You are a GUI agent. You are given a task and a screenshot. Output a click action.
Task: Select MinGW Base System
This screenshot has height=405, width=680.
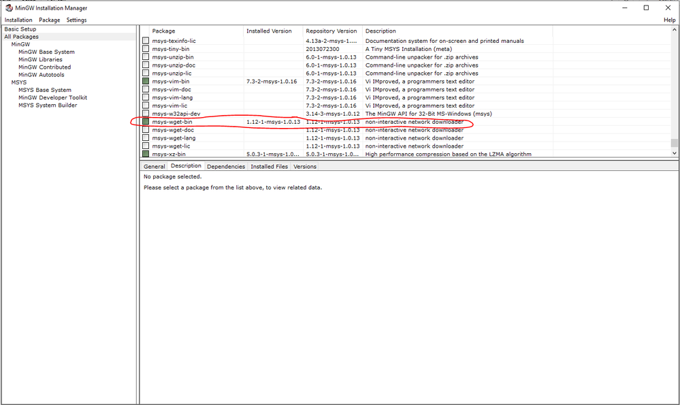click(46, 52)
